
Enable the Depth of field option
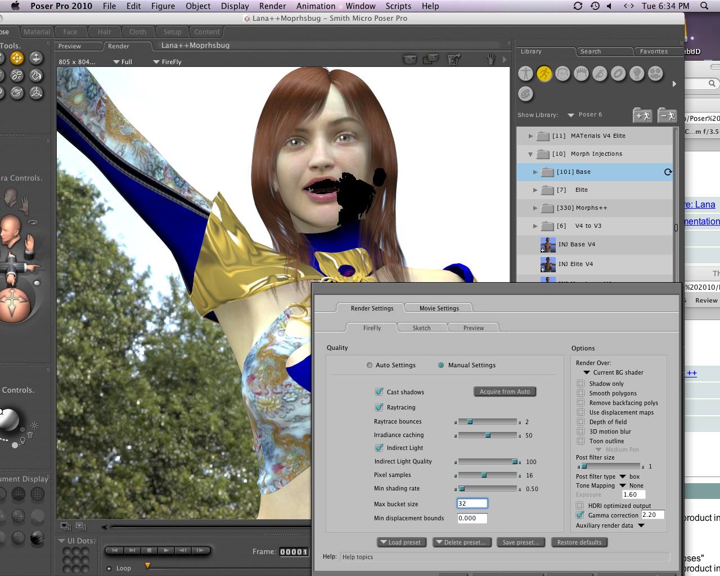[580, 422]
